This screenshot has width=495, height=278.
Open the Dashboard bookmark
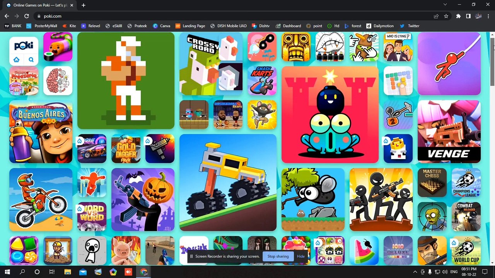(x=288, y=26)
